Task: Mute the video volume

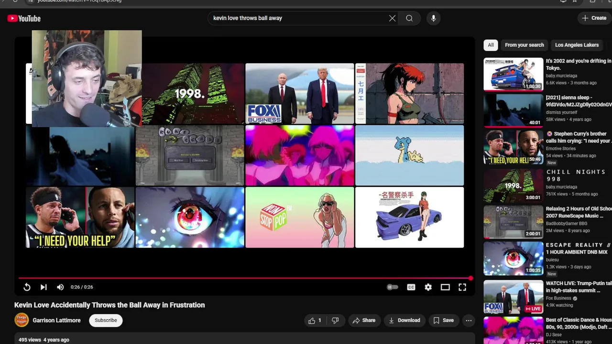Action: tap(60, 287)
